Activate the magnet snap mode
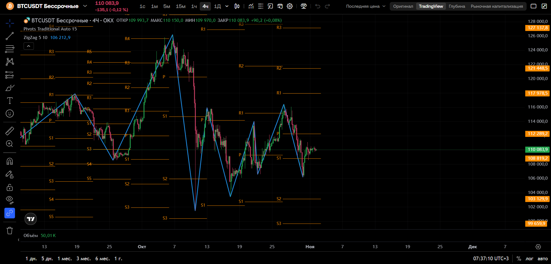551x264 pixels. tap(9, 162)
